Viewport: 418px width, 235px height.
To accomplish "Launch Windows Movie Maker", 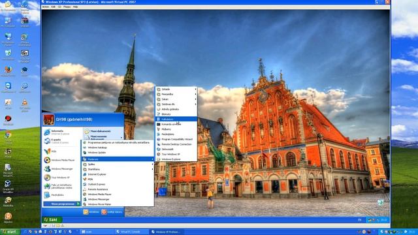I will click(118, 204).
